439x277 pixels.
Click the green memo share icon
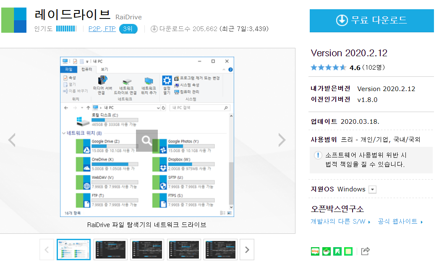[348, 251]
